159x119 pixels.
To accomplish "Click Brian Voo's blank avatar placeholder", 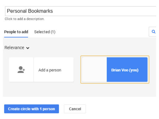I will pyautogui.click(x=94, y=70).
